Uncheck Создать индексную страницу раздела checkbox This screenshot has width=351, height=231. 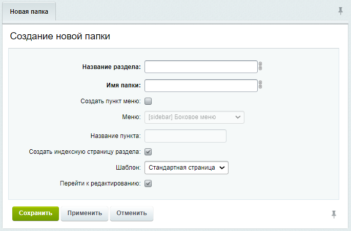coord(148,151)
